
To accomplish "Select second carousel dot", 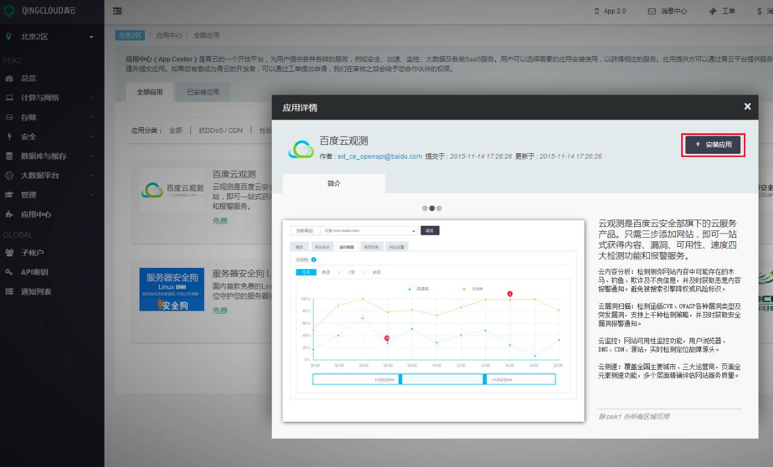I will 432,208.
